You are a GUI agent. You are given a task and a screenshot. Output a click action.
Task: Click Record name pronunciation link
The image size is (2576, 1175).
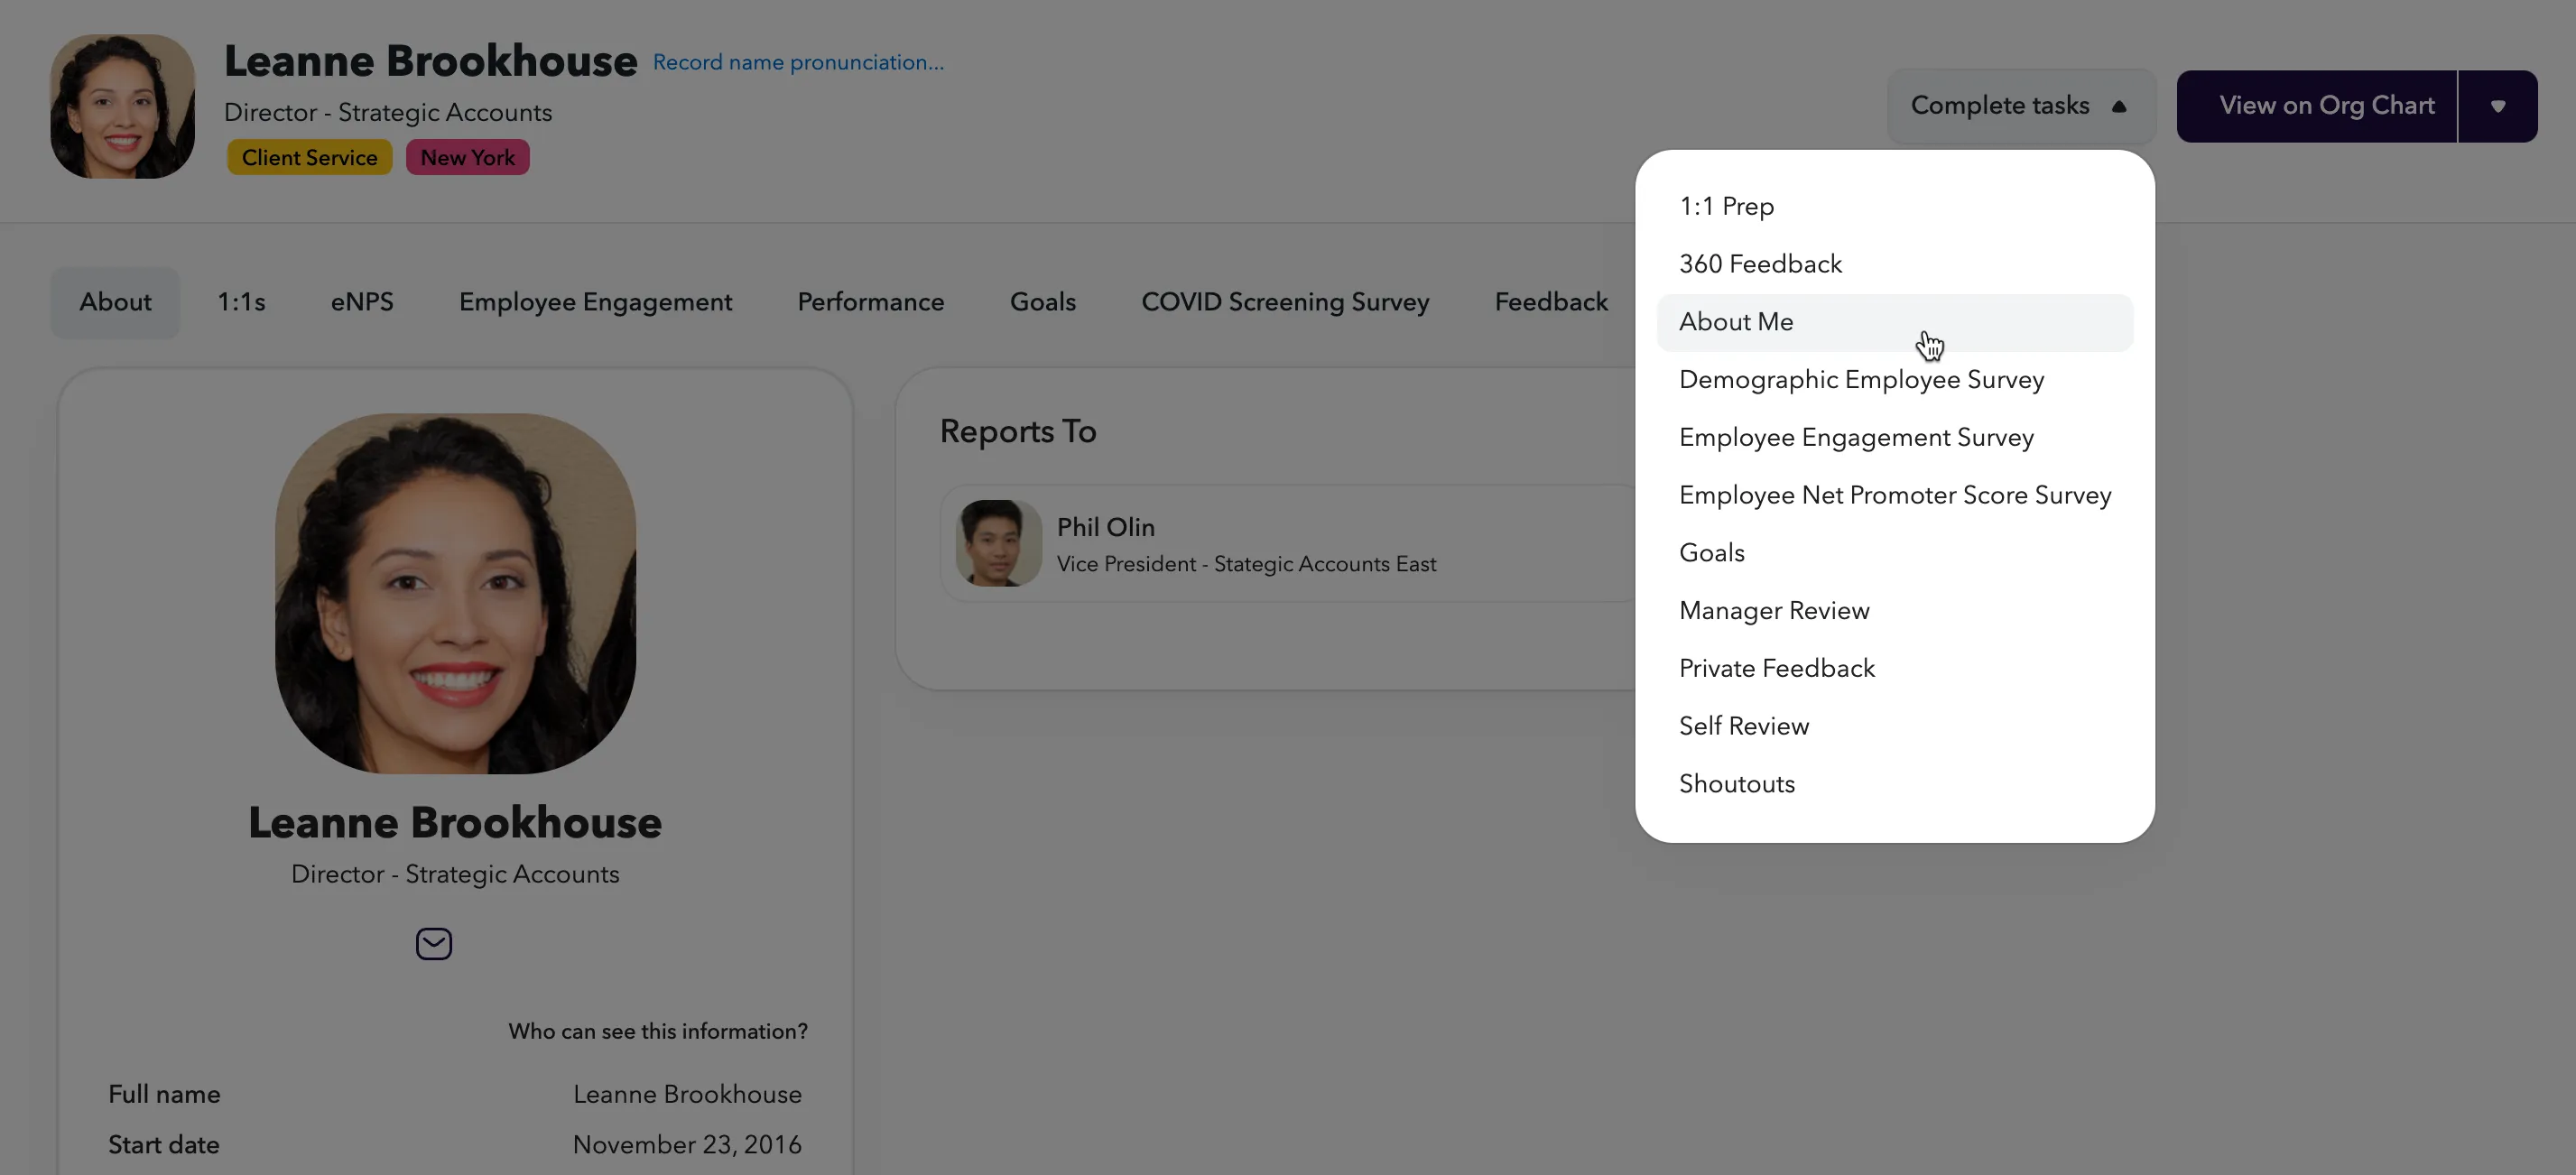(798, 62)
